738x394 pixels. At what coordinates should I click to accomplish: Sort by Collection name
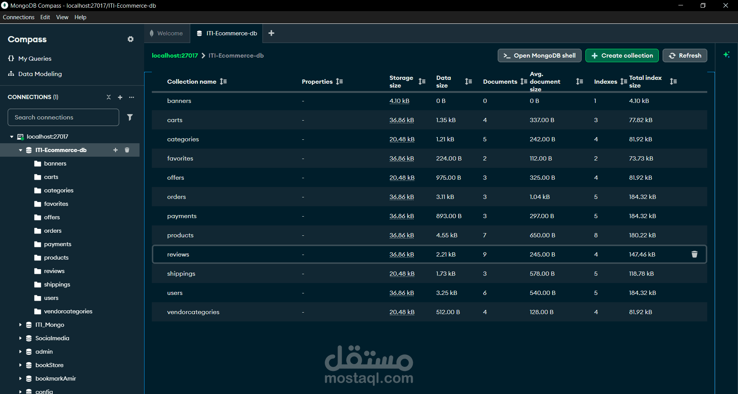click(x=223, y=81)
